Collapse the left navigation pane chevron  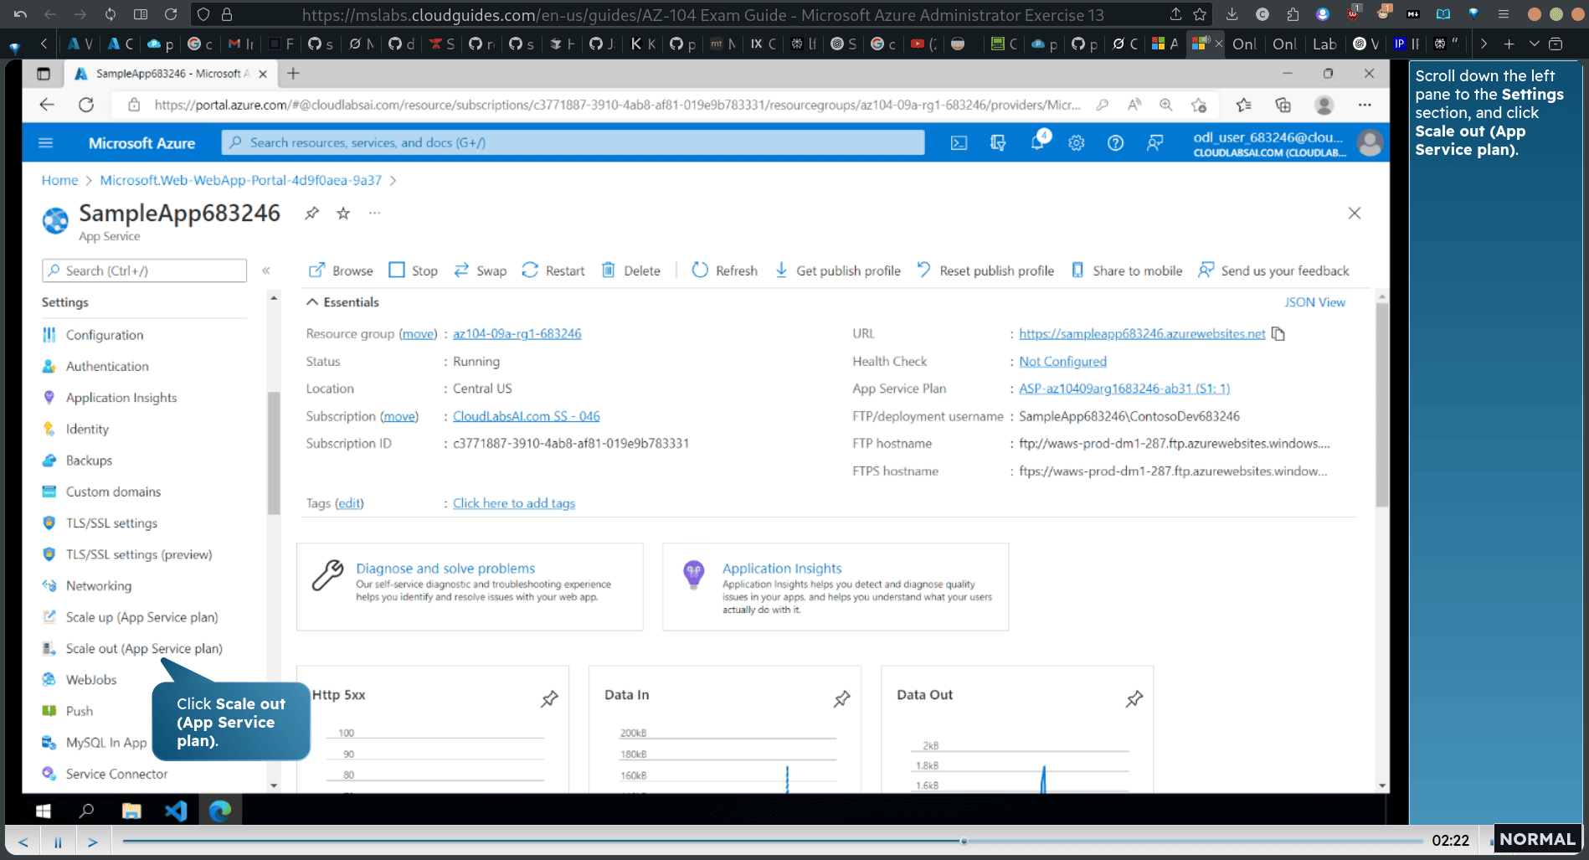266,270
